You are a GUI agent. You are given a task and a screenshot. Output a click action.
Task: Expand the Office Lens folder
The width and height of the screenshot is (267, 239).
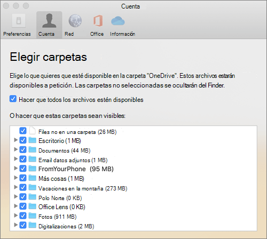click(16, 206)
